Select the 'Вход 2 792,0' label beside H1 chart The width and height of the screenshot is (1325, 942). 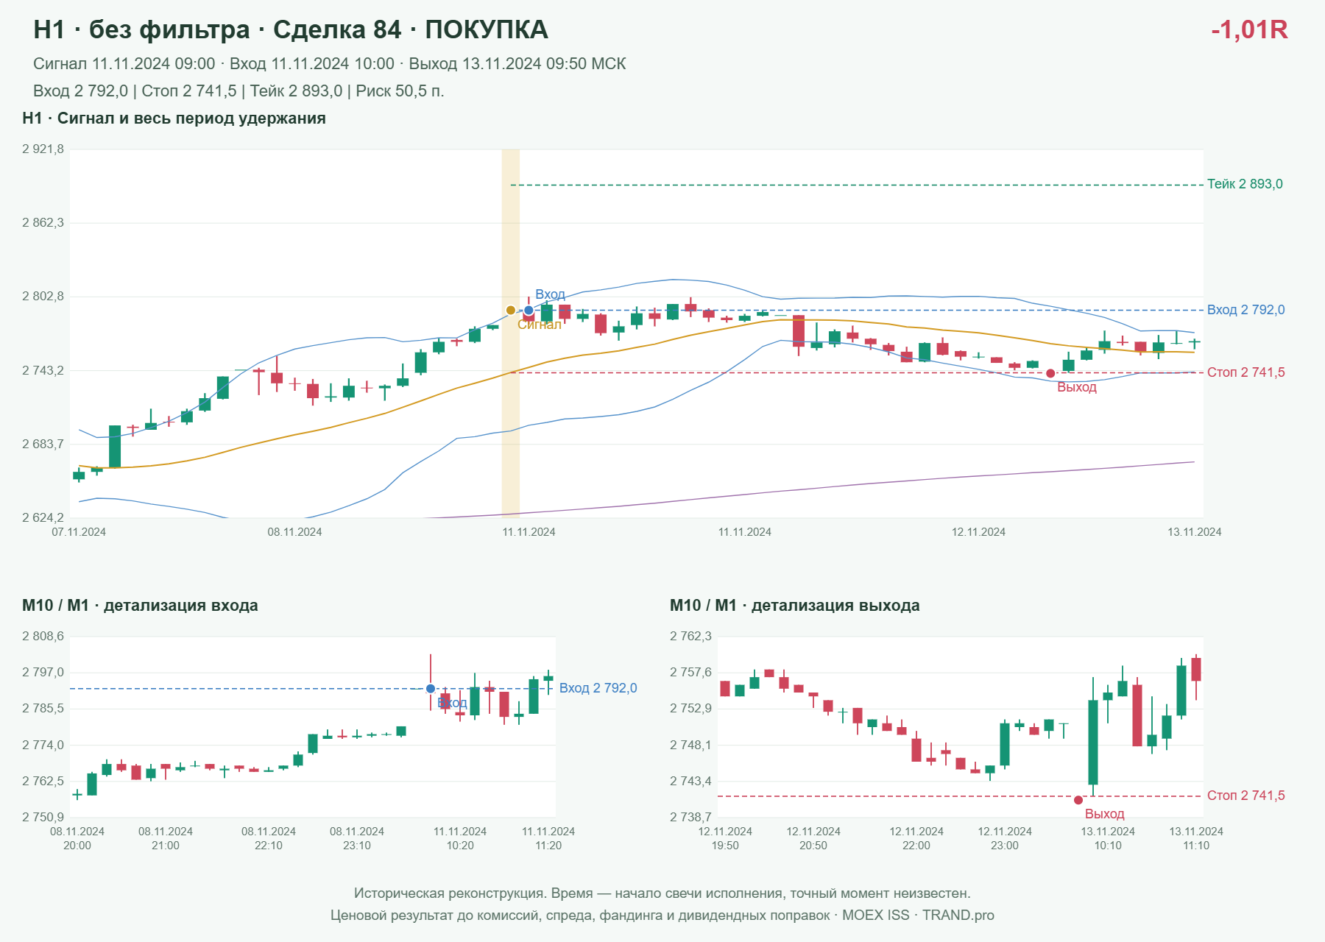click(1245, 310)
